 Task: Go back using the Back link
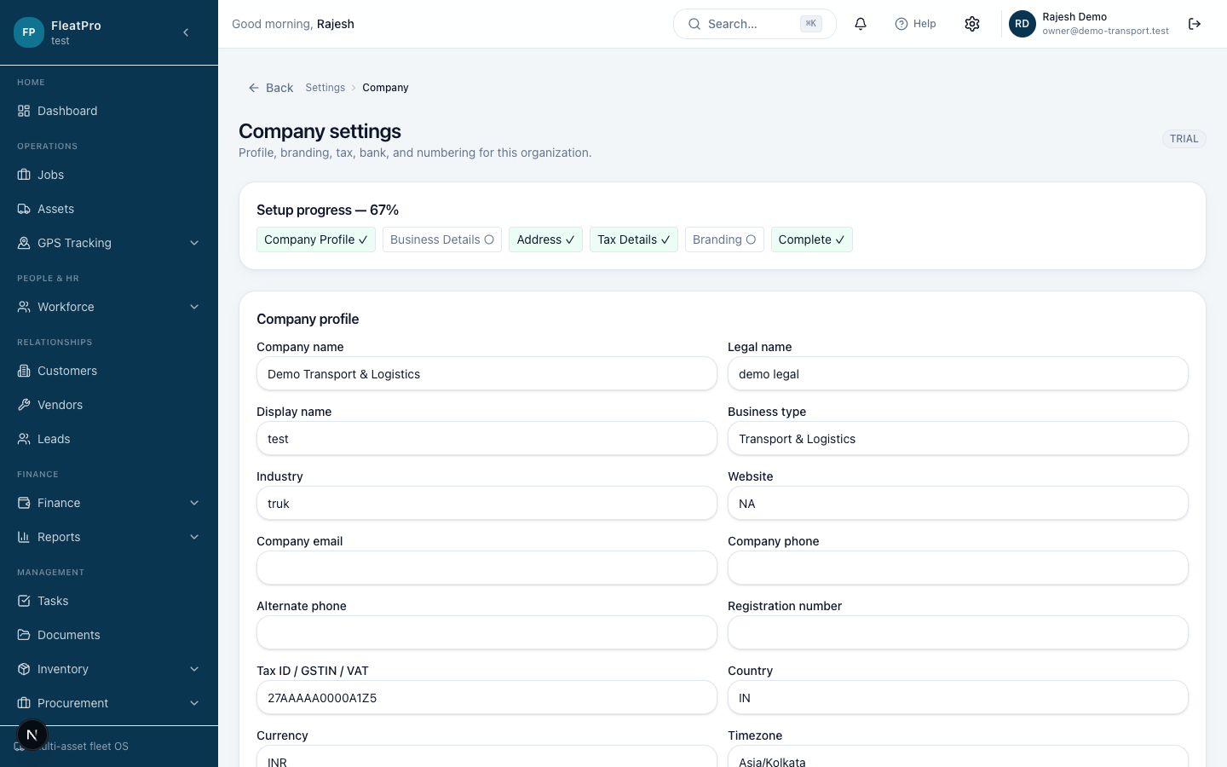pyautogui.click(x=270, y=88)
